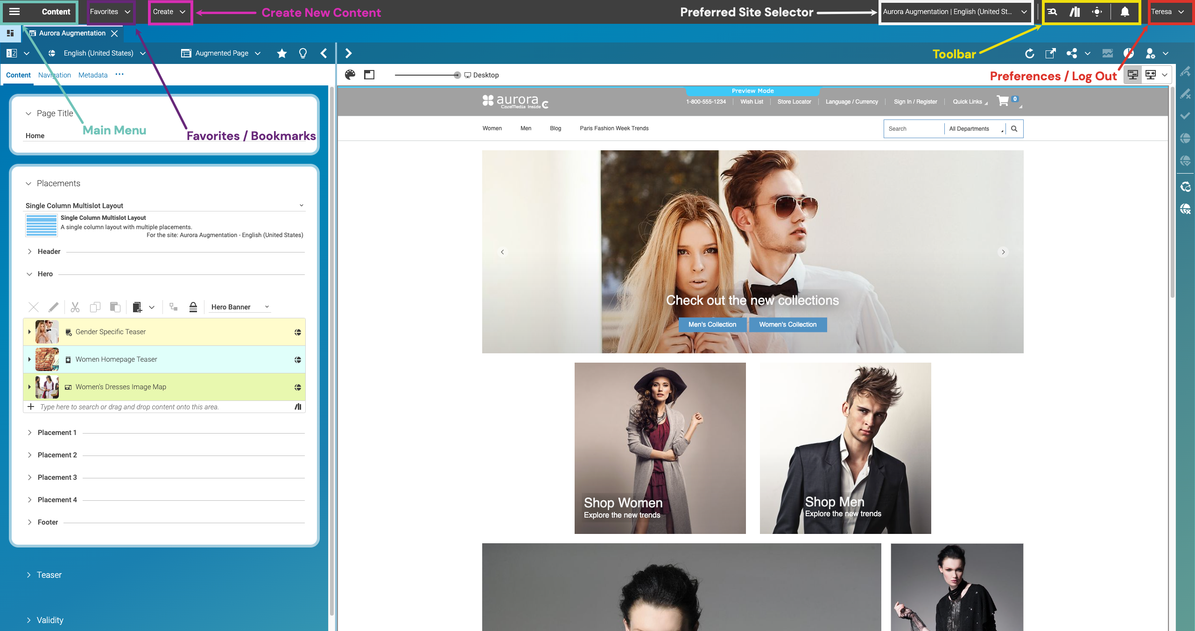Switch to the Metadata tab
Screen dimensions: 1195x631
coord(93,75)
